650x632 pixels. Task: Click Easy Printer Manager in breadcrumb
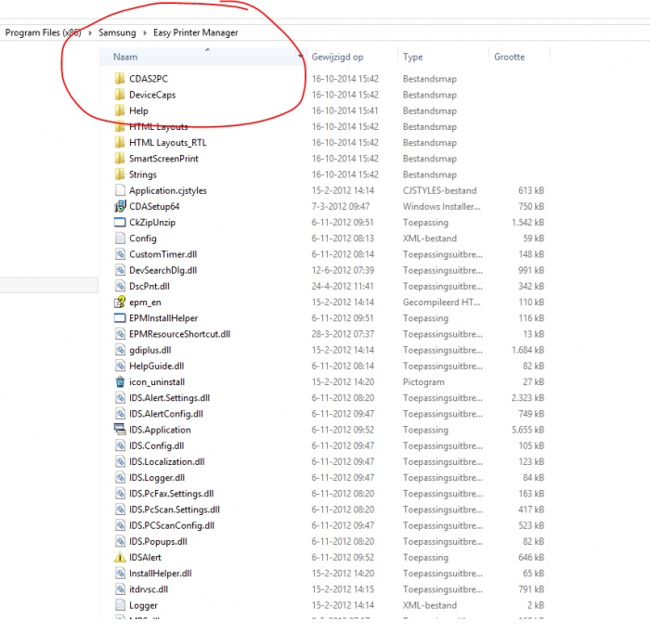click(196, 32)
